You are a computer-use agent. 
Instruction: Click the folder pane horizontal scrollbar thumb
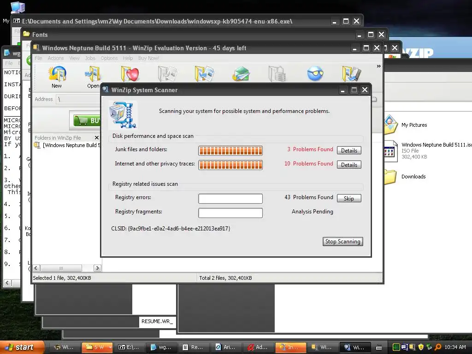pos(61,268)
